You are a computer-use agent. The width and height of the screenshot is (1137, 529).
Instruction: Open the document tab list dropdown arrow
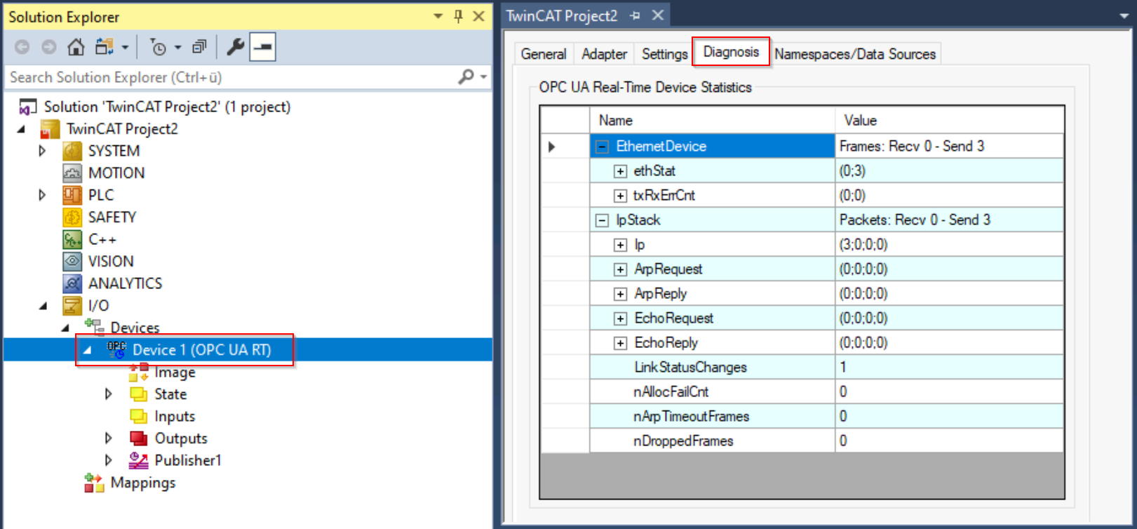(x=1124, y=15)
